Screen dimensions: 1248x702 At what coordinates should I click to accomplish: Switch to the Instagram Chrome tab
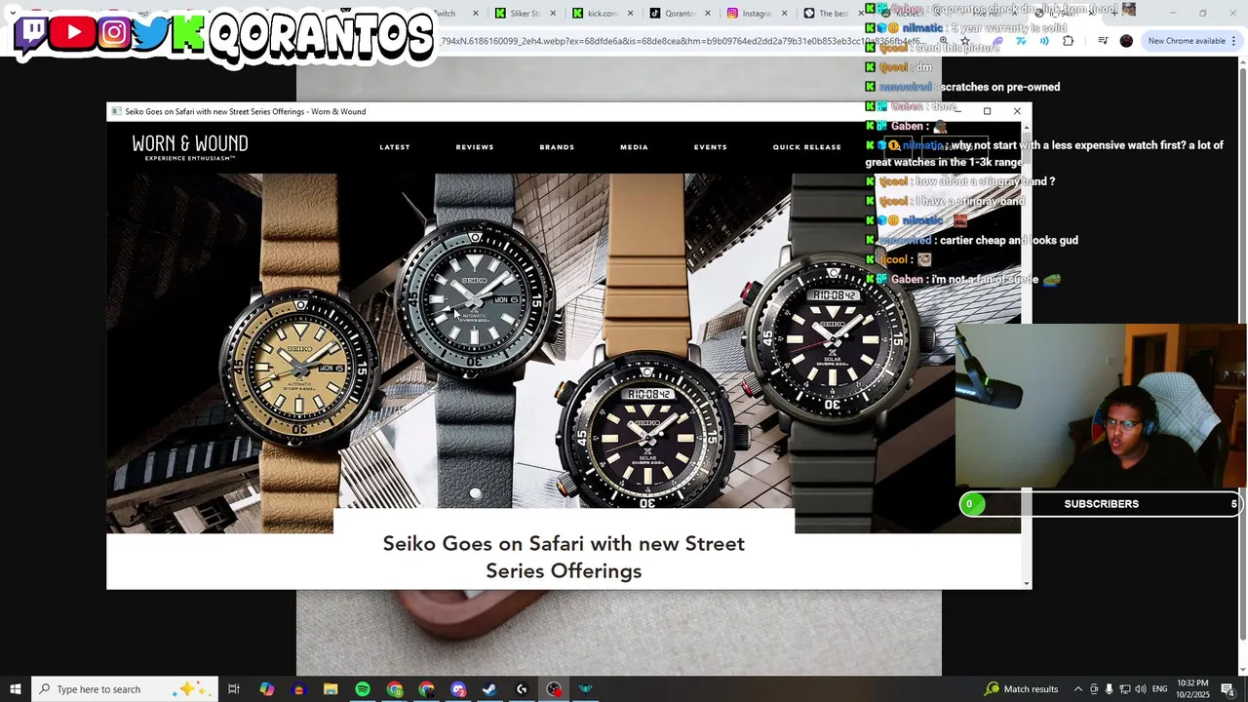pyautogui.click(x=756, y=14)
